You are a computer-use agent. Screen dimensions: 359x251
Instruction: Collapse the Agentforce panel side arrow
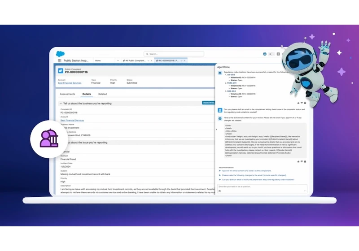[217, 130]
